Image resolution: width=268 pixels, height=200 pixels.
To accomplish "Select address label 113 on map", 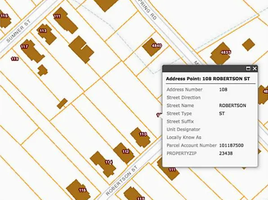I will tap(43, 31).
